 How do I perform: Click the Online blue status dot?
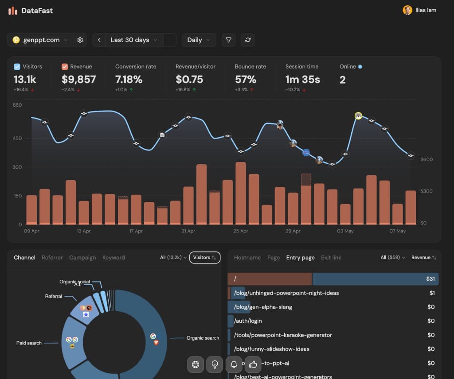coord(360,67)
